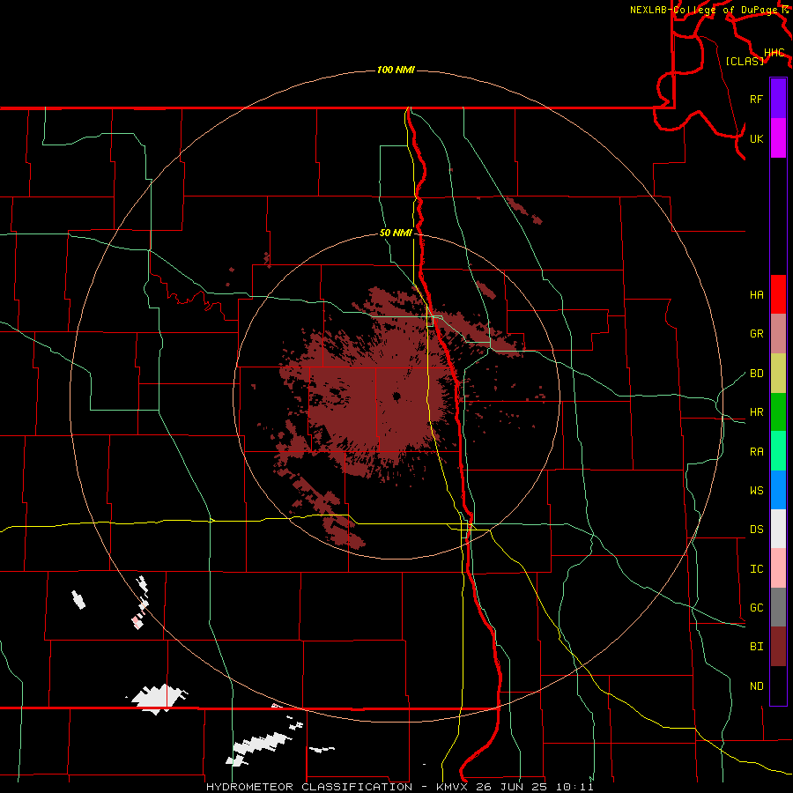Click the HHC product code label

coord(774,53)
